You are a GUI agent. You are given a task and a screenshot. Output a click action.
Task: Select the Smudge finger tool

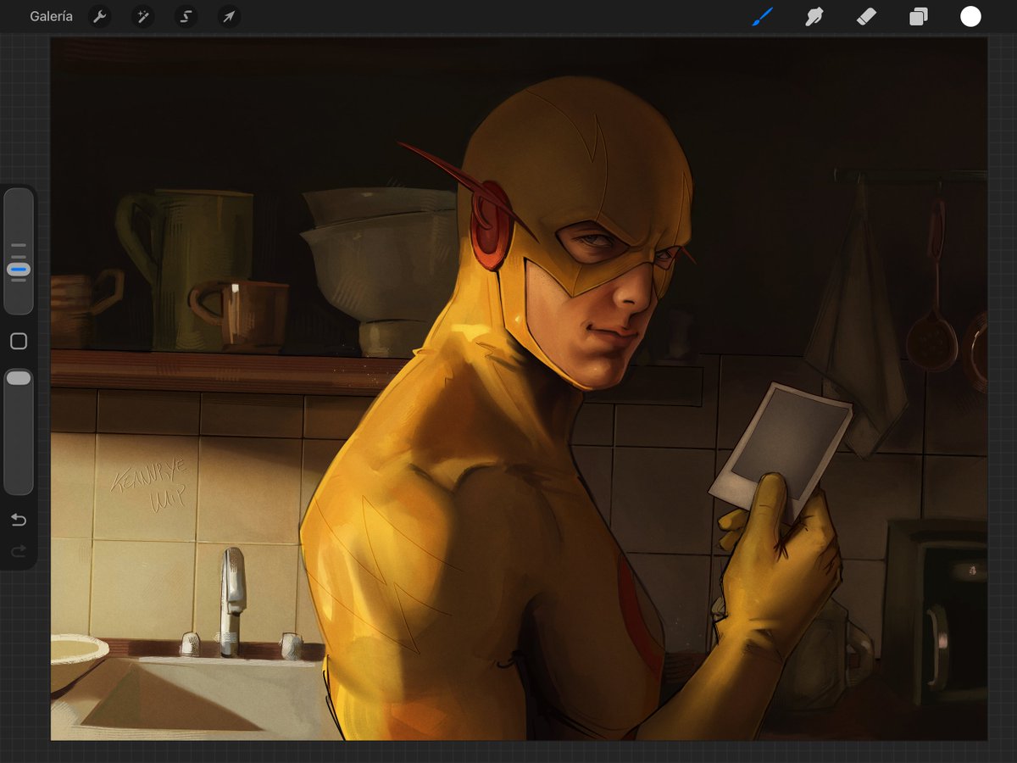tap(814, 16)
